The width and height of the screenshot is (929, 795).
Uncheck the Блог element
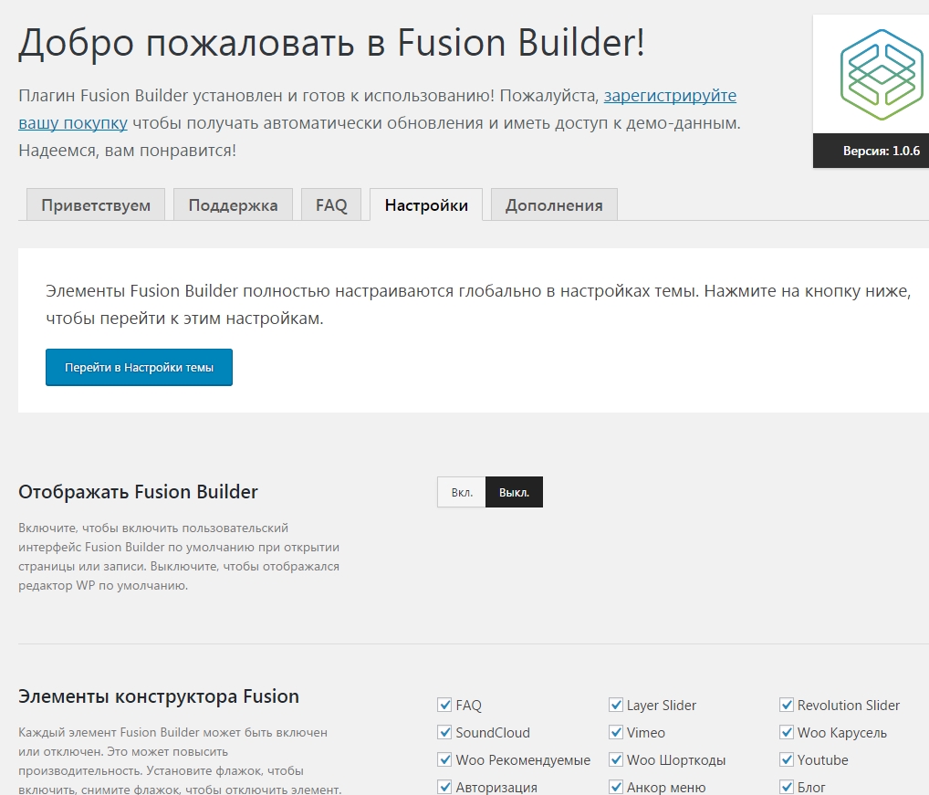pos(787,787)
